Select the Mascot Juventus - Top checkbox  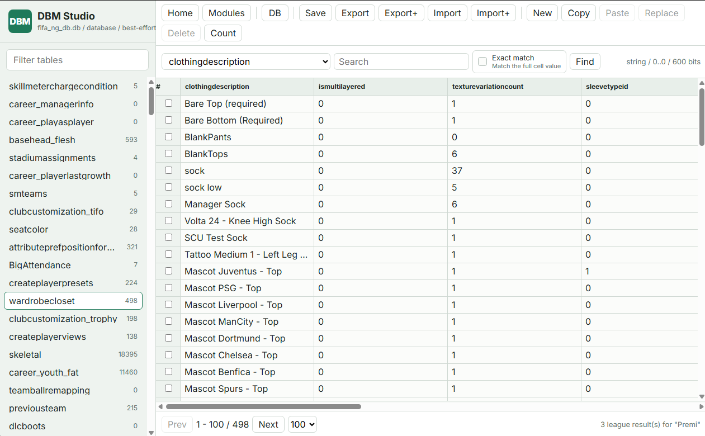coord(168,271)
